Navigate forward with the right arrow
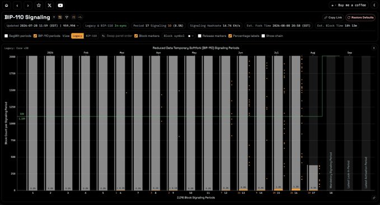 click(28, 6)
